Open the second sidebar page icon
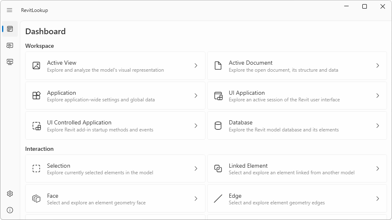 (10, 45)
